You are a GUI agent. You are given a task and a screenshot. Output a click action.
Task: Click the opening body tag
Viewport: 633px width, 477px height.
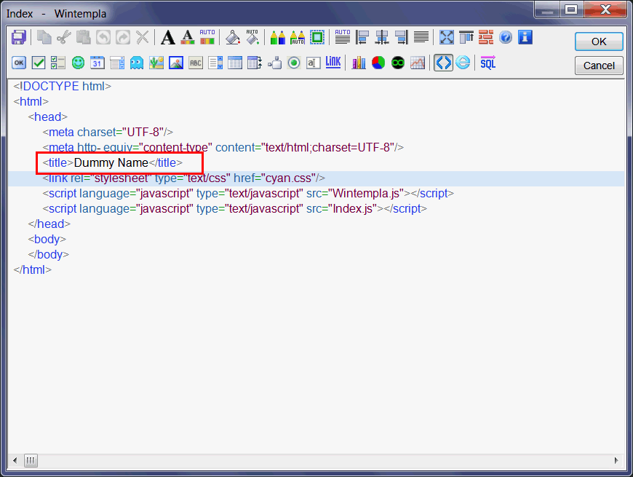coord(47,239)
